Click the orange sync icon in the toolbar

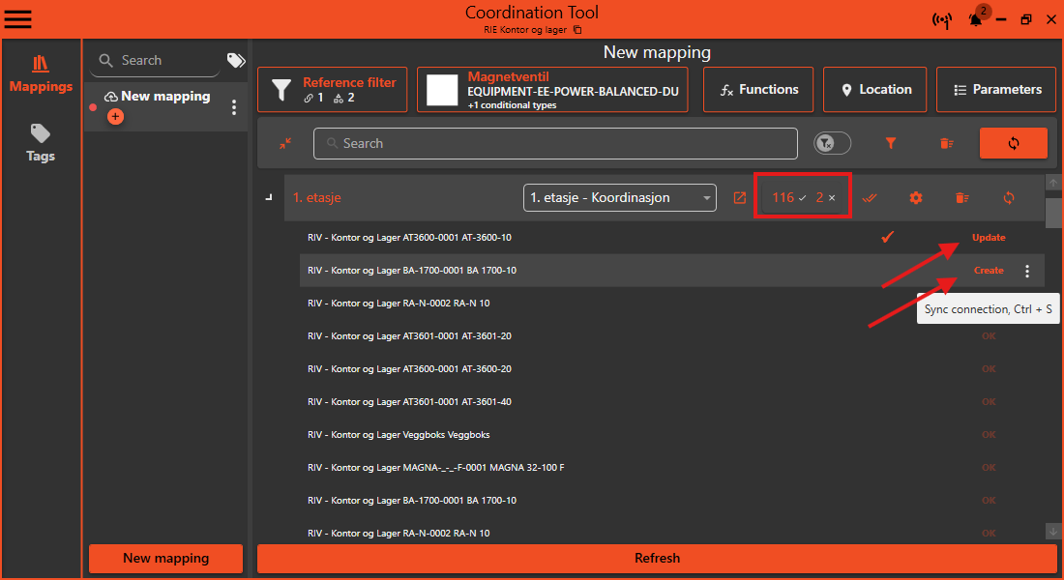point(1013,142)
